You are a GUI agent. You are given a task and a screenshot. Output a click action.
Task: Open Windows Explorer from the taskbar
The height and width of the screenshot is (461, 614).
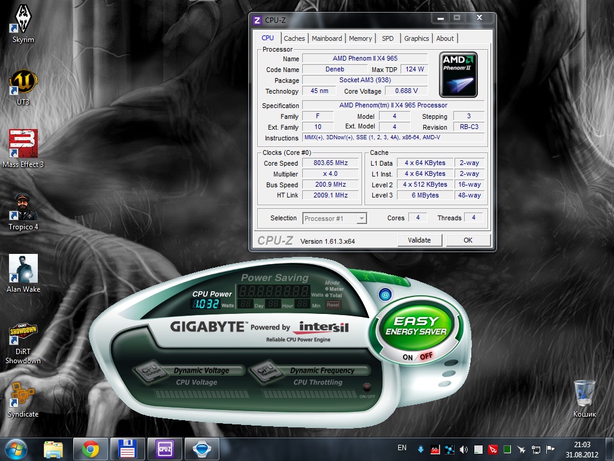[x=53, y=449]
